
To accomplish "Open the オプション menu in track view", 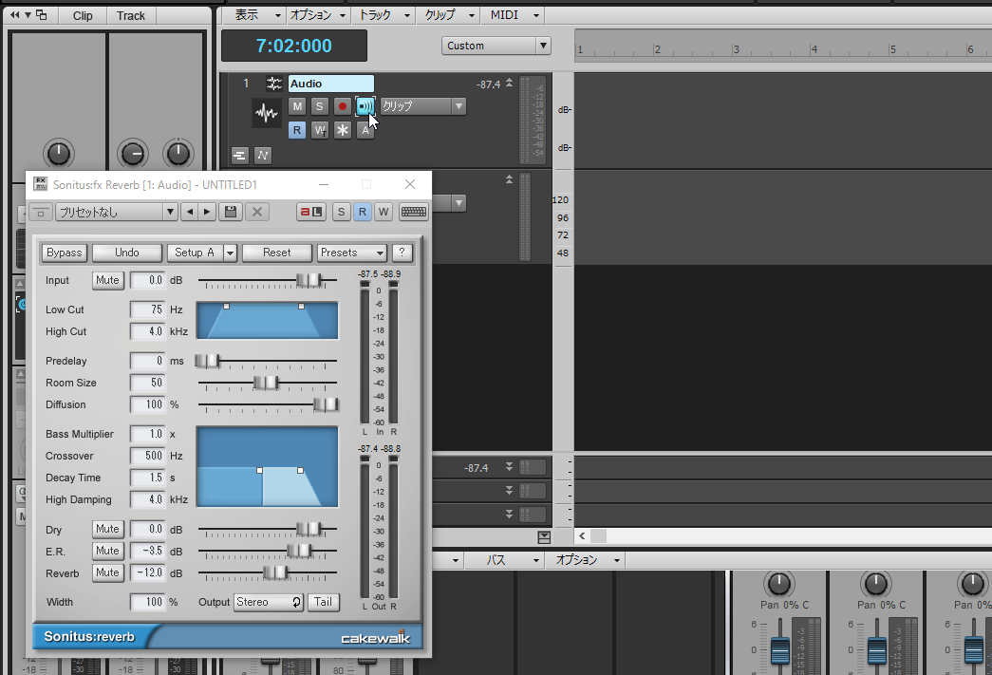I will click(318, 15).
